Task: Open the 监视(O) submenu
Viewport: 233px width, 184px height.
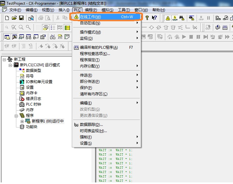Action: point(106,38)
